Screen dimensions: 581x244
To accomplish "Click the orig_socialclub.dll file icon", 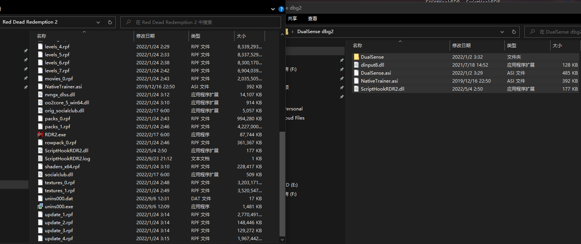I will point(40,110).
